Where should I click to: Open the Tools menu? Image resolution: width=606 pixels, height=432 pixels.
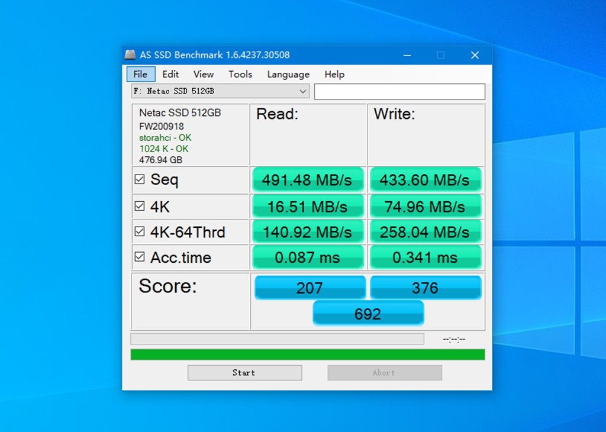tap(240, 74)
